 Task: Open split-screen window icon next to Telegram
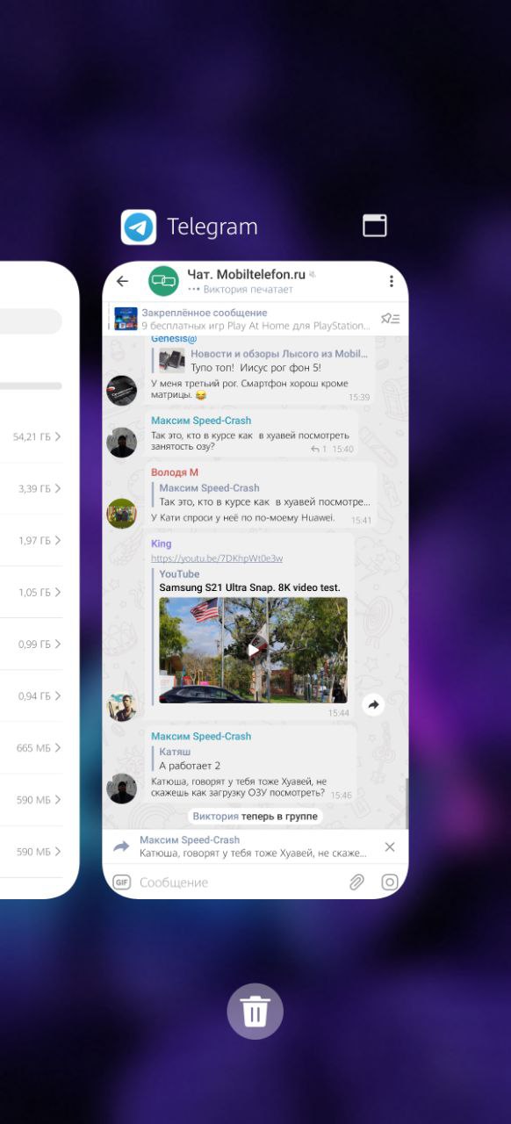(375, 226)
